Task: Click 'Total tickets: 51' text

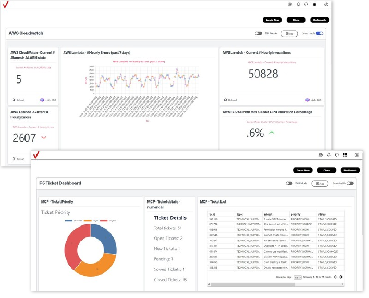Action: (168, 228)
